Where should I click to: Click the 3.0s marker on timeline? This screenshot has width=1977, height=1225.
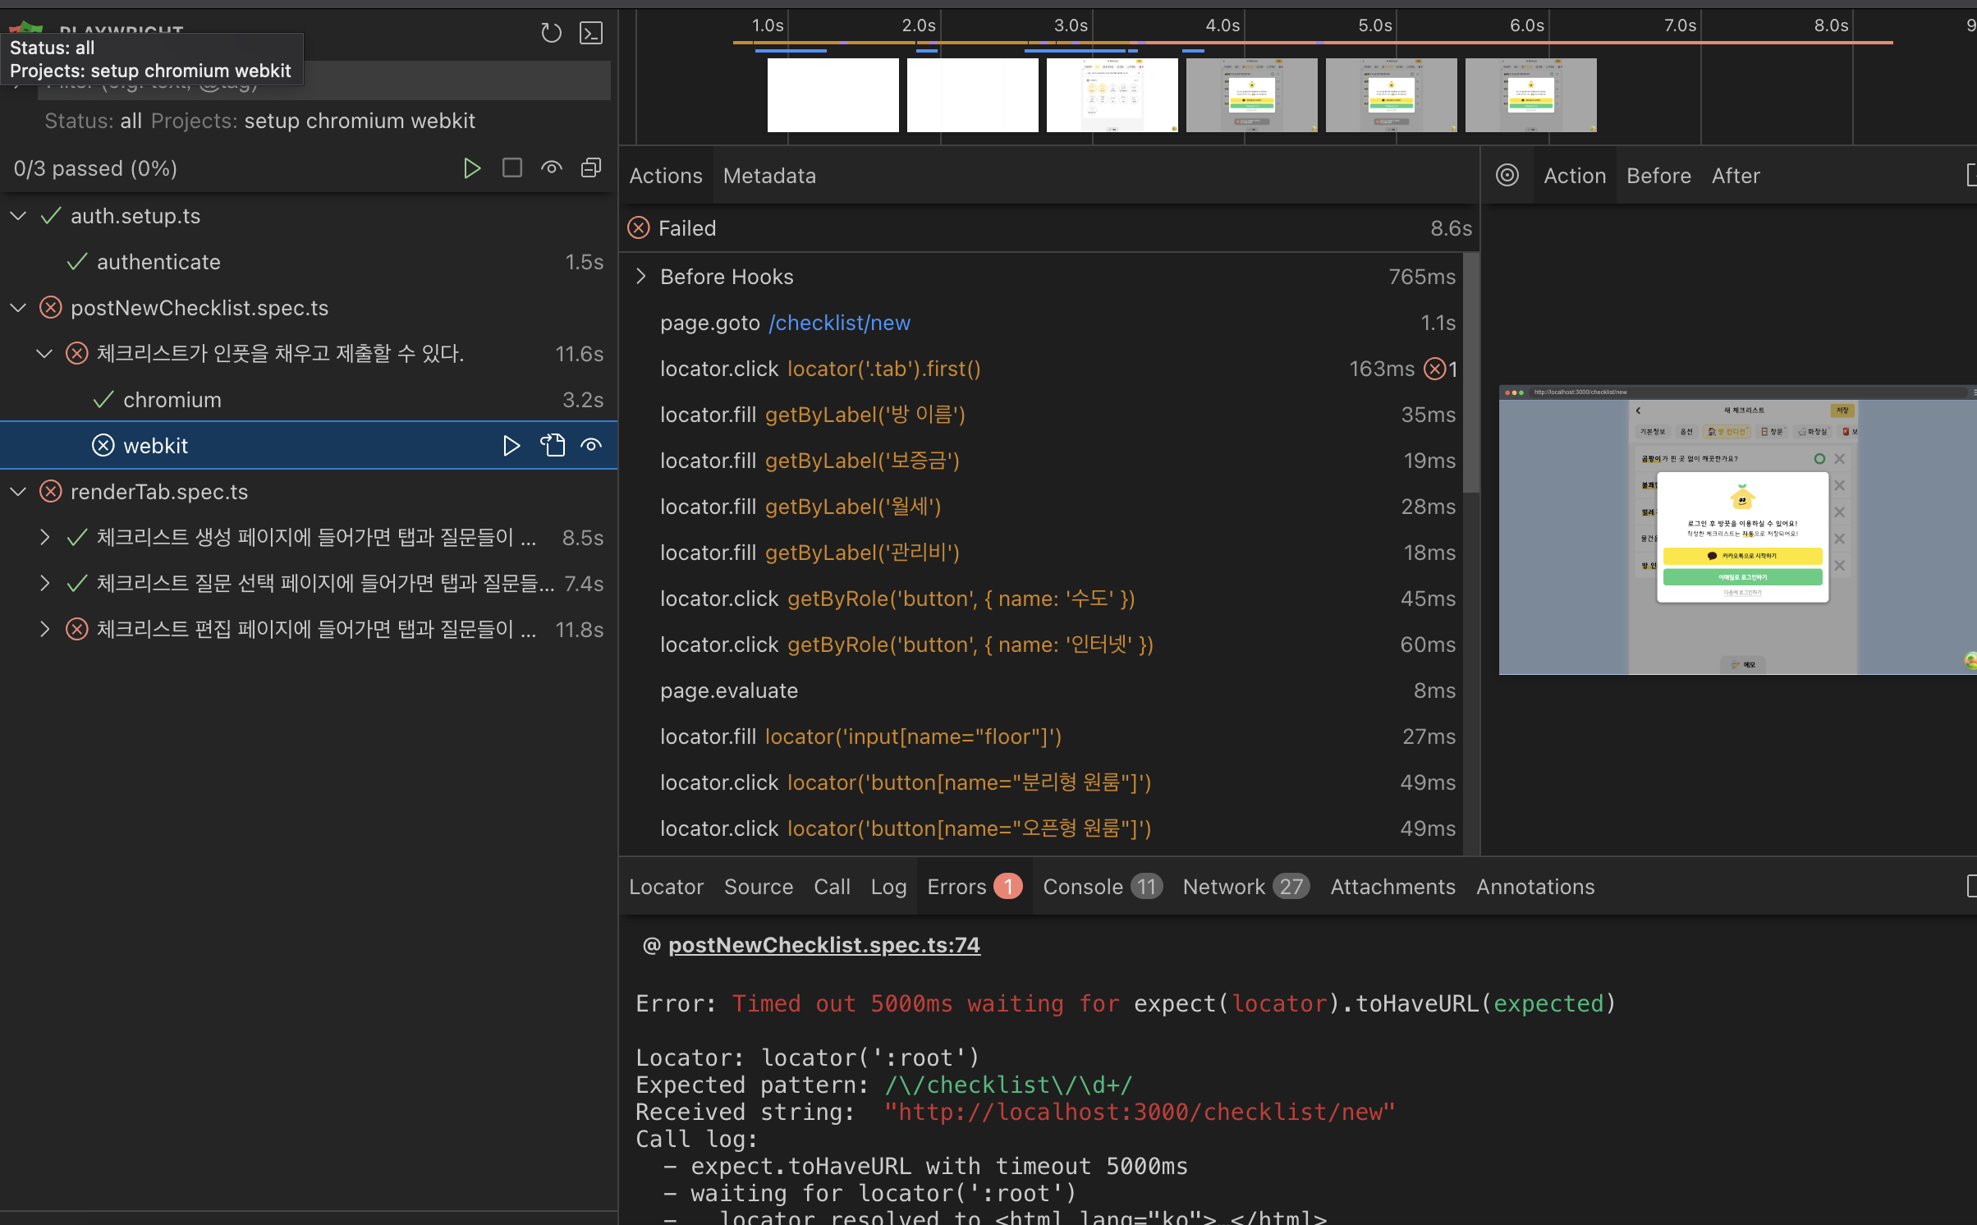coord(1071,25)
